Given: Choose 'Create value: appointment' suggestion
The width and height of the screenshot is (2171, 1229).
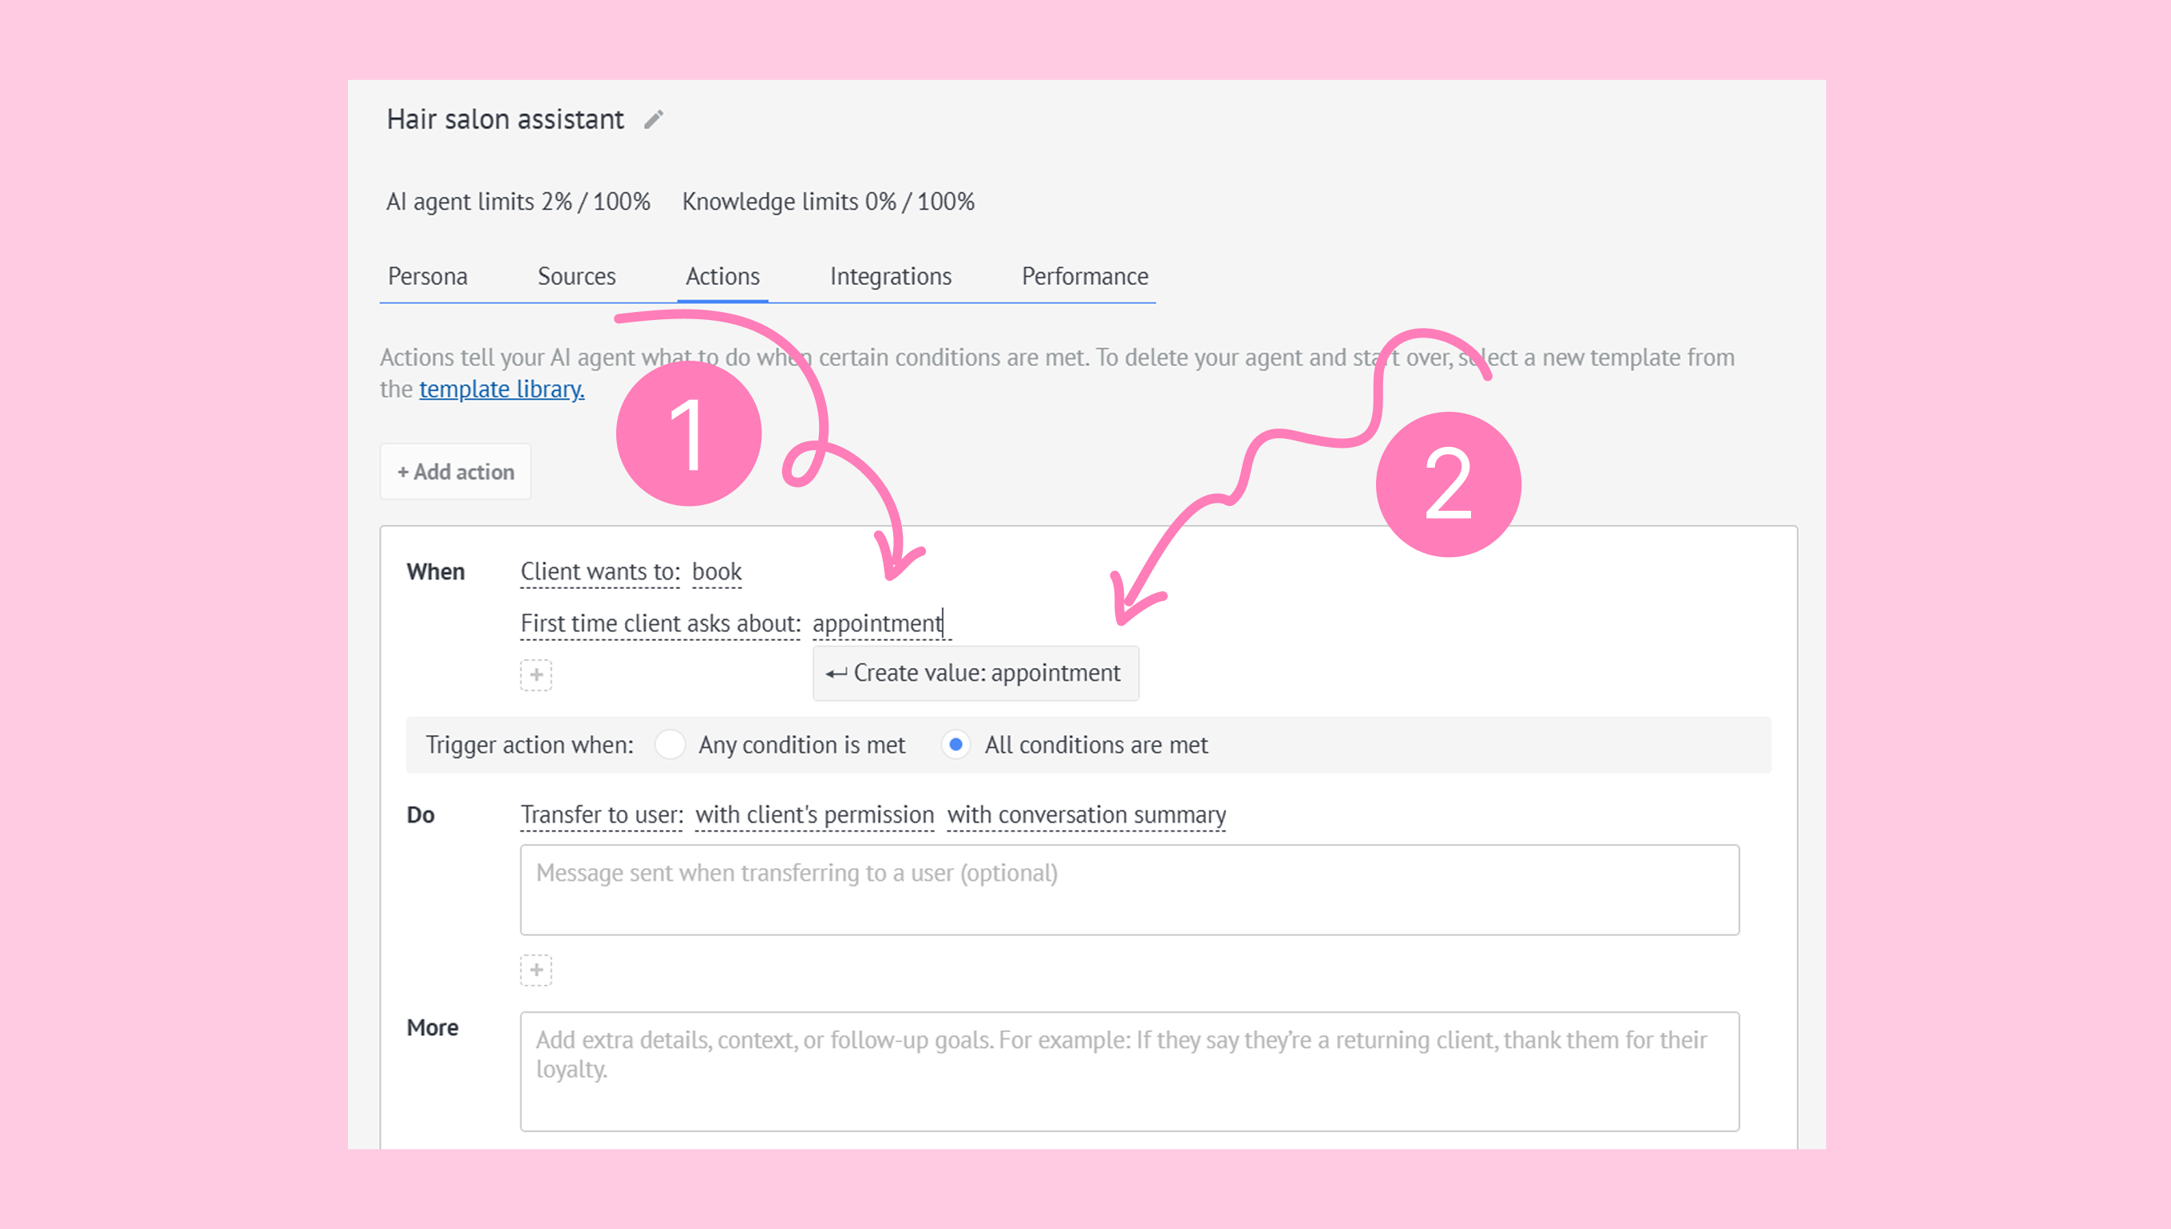Looking at the screenshot, I should pyautogui.click(x=976, y=673).
